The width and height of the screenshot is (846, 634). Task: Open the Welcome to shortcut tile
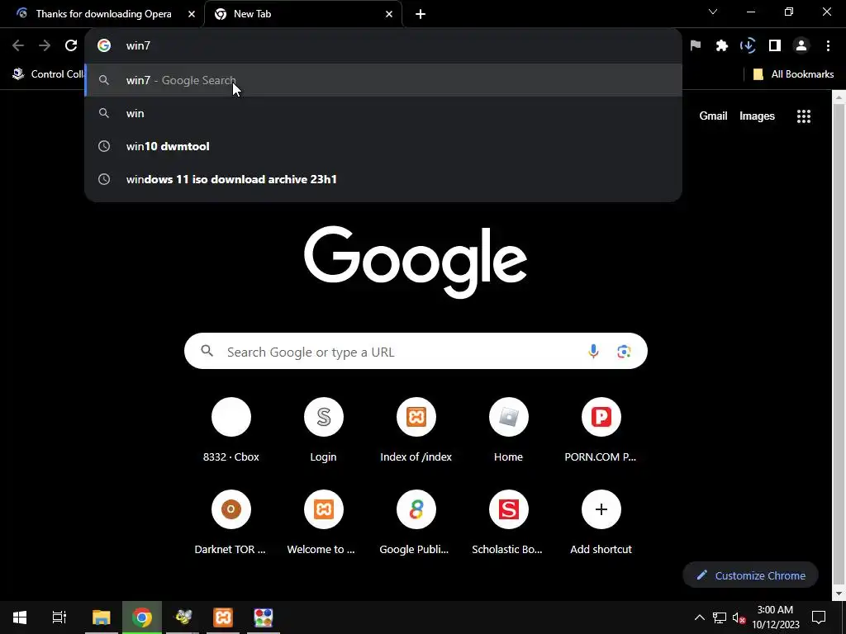click(323, 523)
